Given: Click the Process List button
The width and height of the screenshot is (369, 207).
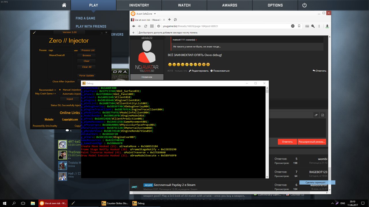Looking at the screenshot, I should 88,50.
